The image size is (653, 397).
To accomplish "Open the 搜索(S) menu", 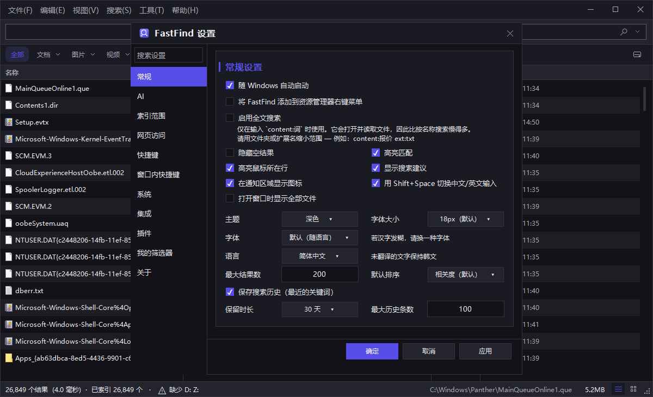I will pos(119,10).
